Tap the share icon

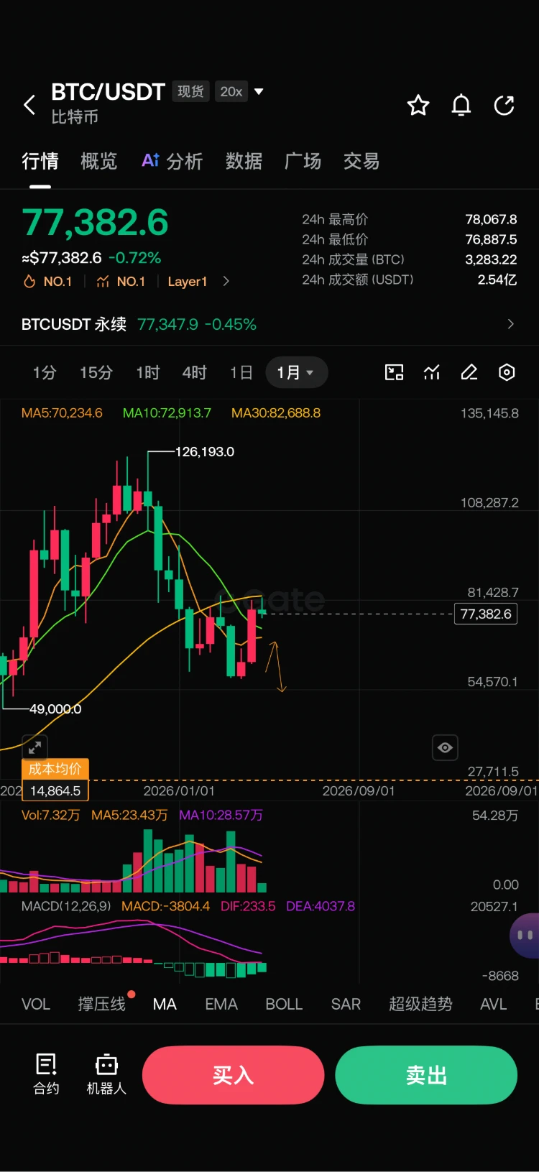[x=505, y=106]
